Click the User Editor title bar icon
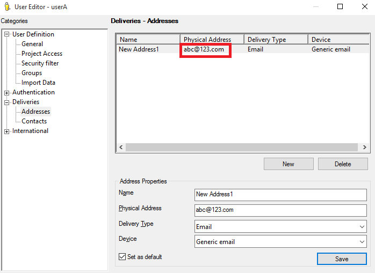Viewport: 375px width, 273px height. pyautogui.click(x=6, y=6)
